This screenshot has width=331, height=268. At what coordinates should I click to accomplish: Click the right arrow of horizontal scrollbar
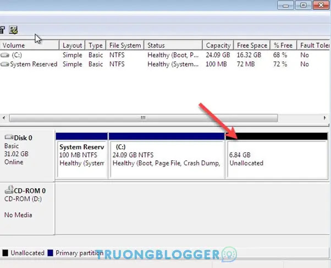pyautogui.click(x=324, y=118)
